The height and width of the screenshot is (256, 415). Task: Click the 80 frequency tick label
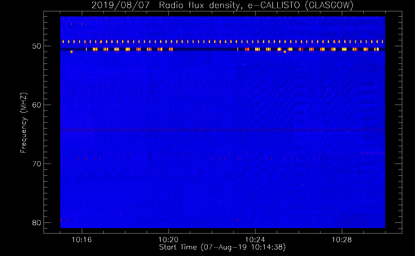[37, 223]
